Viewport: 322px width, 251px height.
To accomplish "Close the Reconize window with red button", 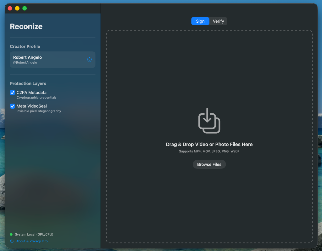I will tap(10, 9).
